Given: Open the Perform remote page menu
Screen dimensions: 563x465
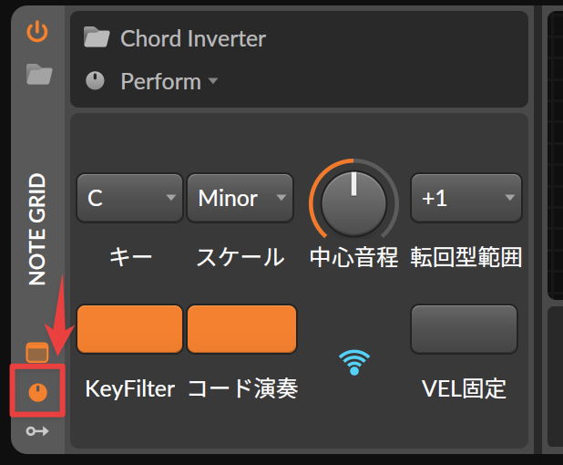Looking at the screenshot, I should pos(169,81).
